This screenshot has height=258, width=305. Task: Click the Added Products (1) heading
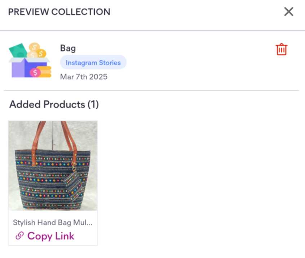coord(54,104)
